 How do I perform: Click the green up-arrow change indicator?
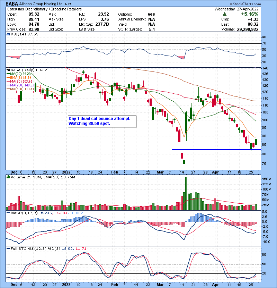coord(225,14)
